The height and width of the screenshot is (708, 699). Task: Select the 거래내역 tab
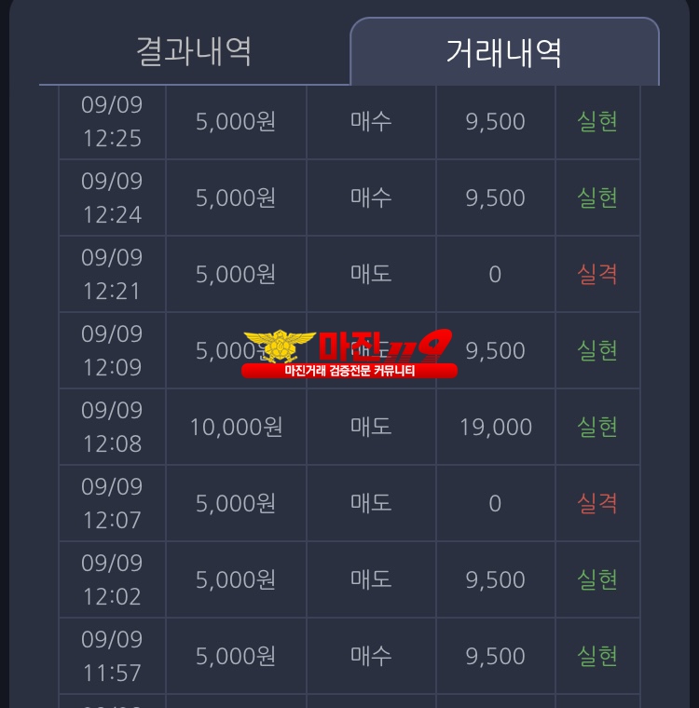pyautogui.click(x=504, y=52)
